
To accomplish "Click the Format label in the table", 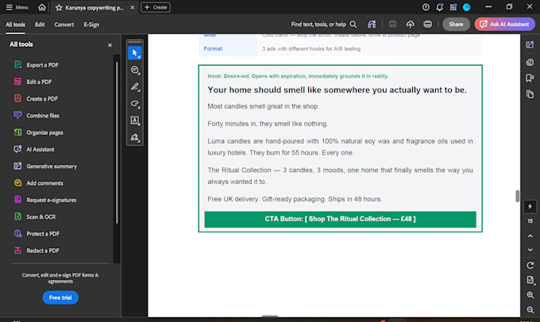I will point(213,49).
